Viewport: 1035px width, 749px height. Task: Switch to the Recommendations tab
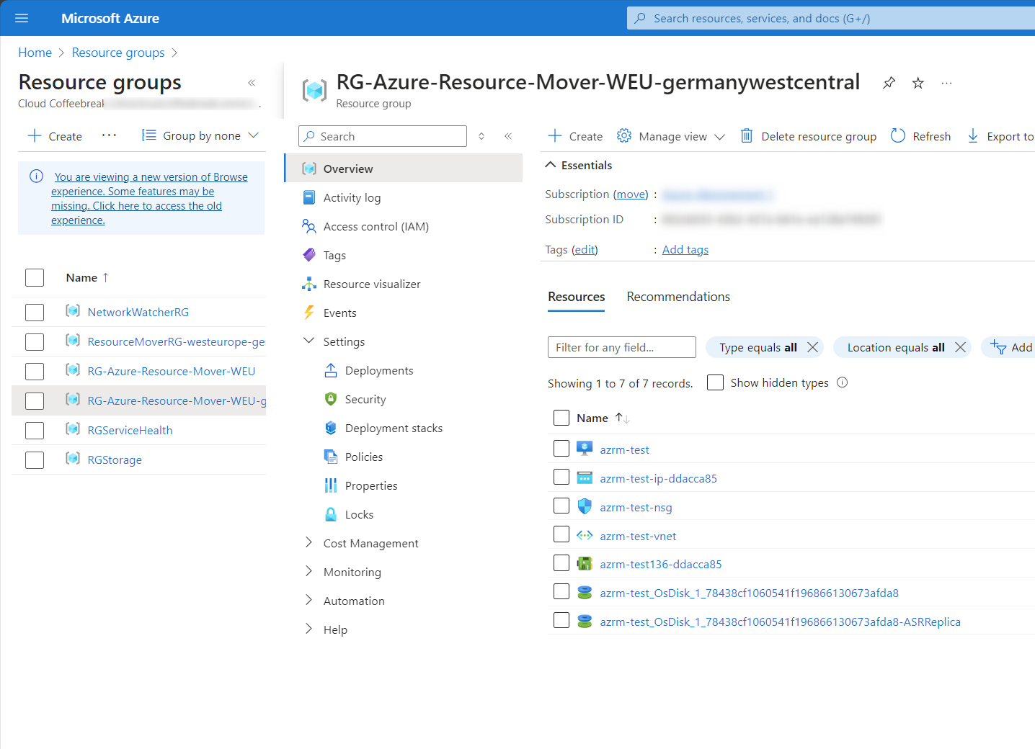point(678,297)
